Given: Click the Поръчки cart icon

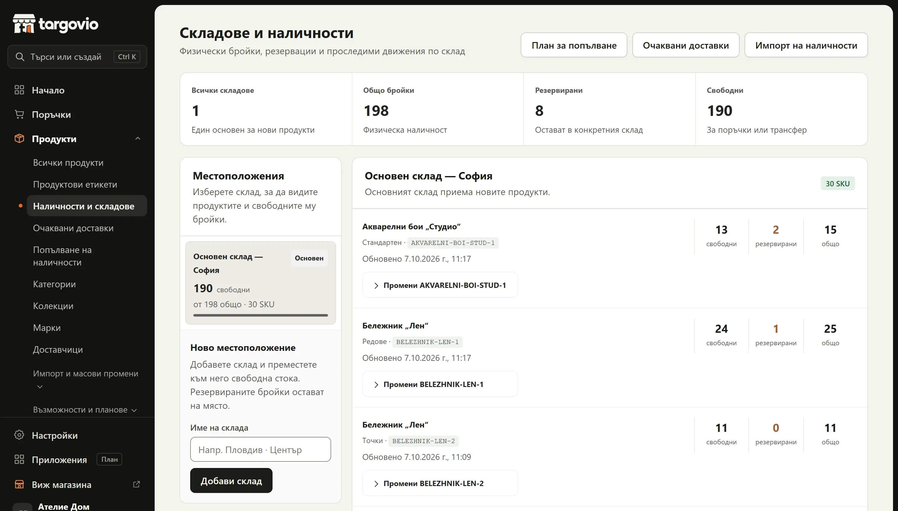Looking at the screenshot, I should tap(19, 114).
